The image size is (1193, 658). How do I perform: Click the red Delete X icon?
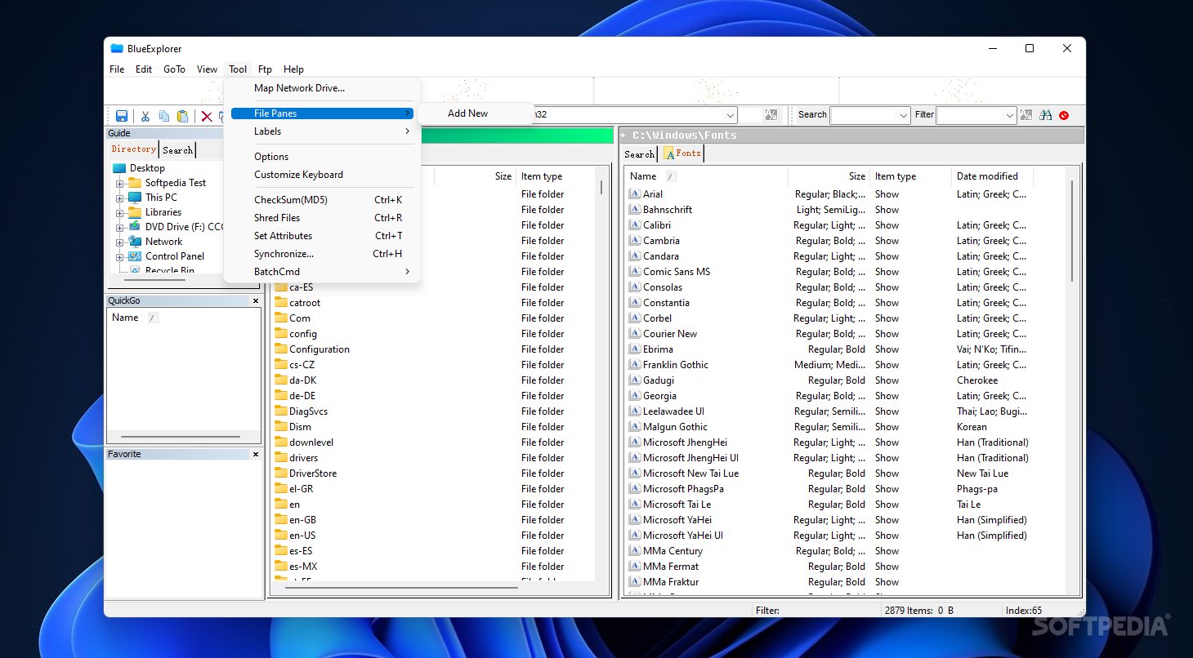pos(207,117)
